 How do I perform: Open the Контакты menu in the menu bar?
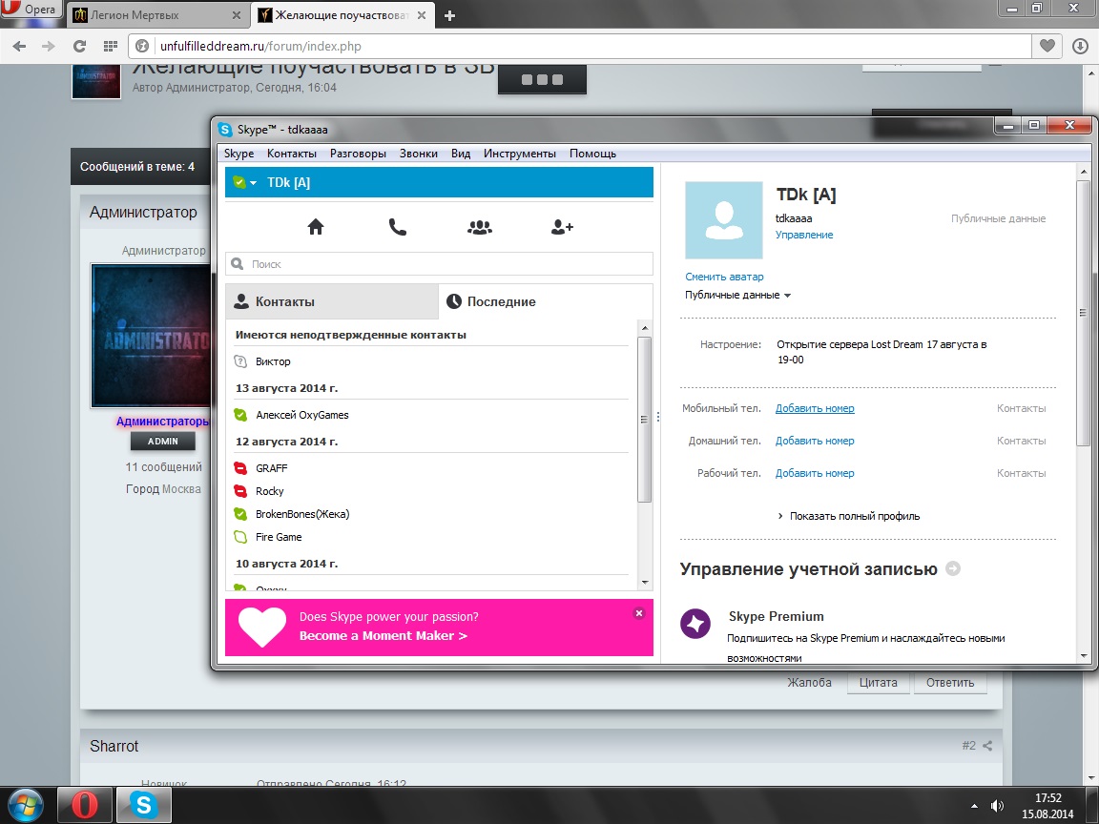click(292, 154)
